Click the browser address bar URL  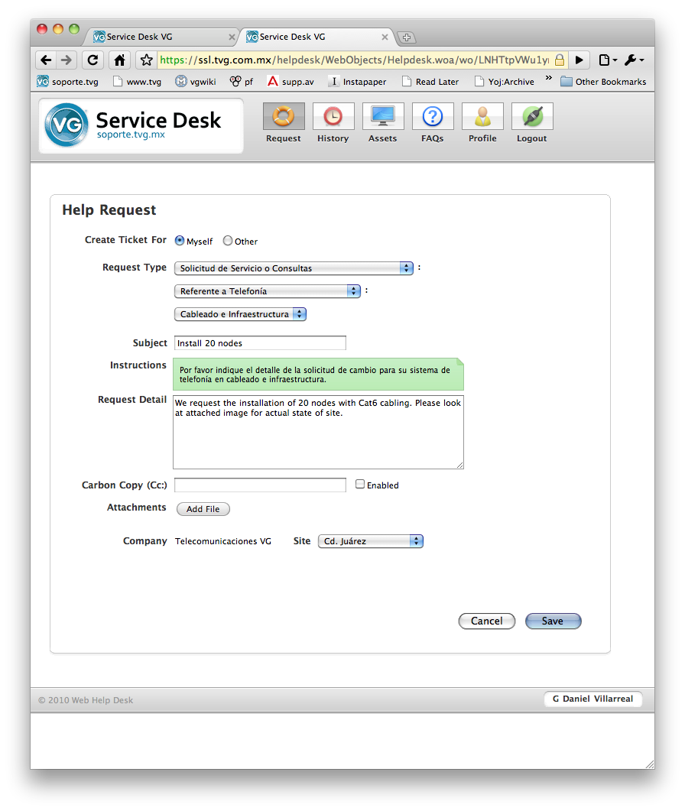pyautogui.click(x=355, y=60)
